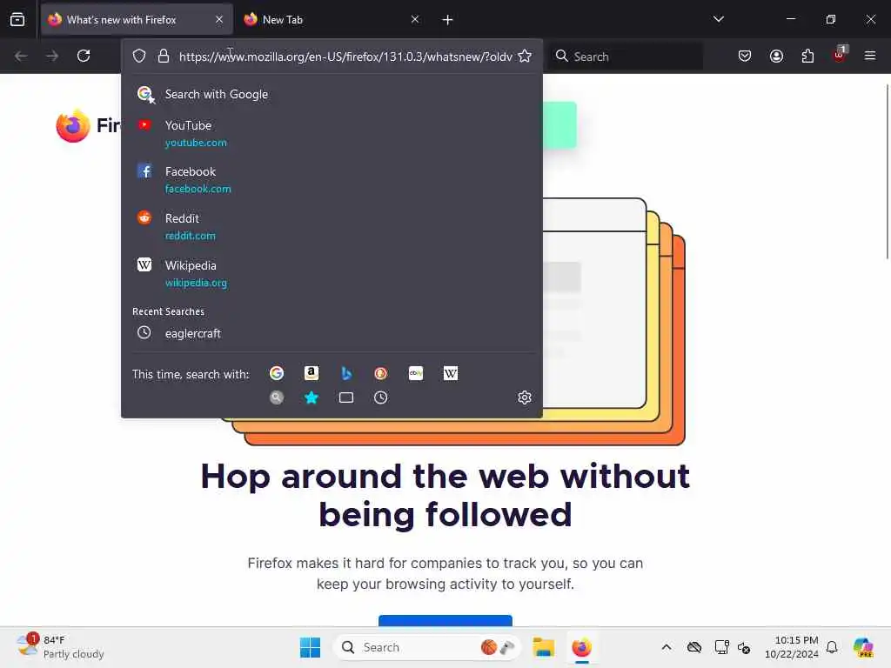Reload the current page
The height and width of the screenshot is (668, 891).
(84, 56)
